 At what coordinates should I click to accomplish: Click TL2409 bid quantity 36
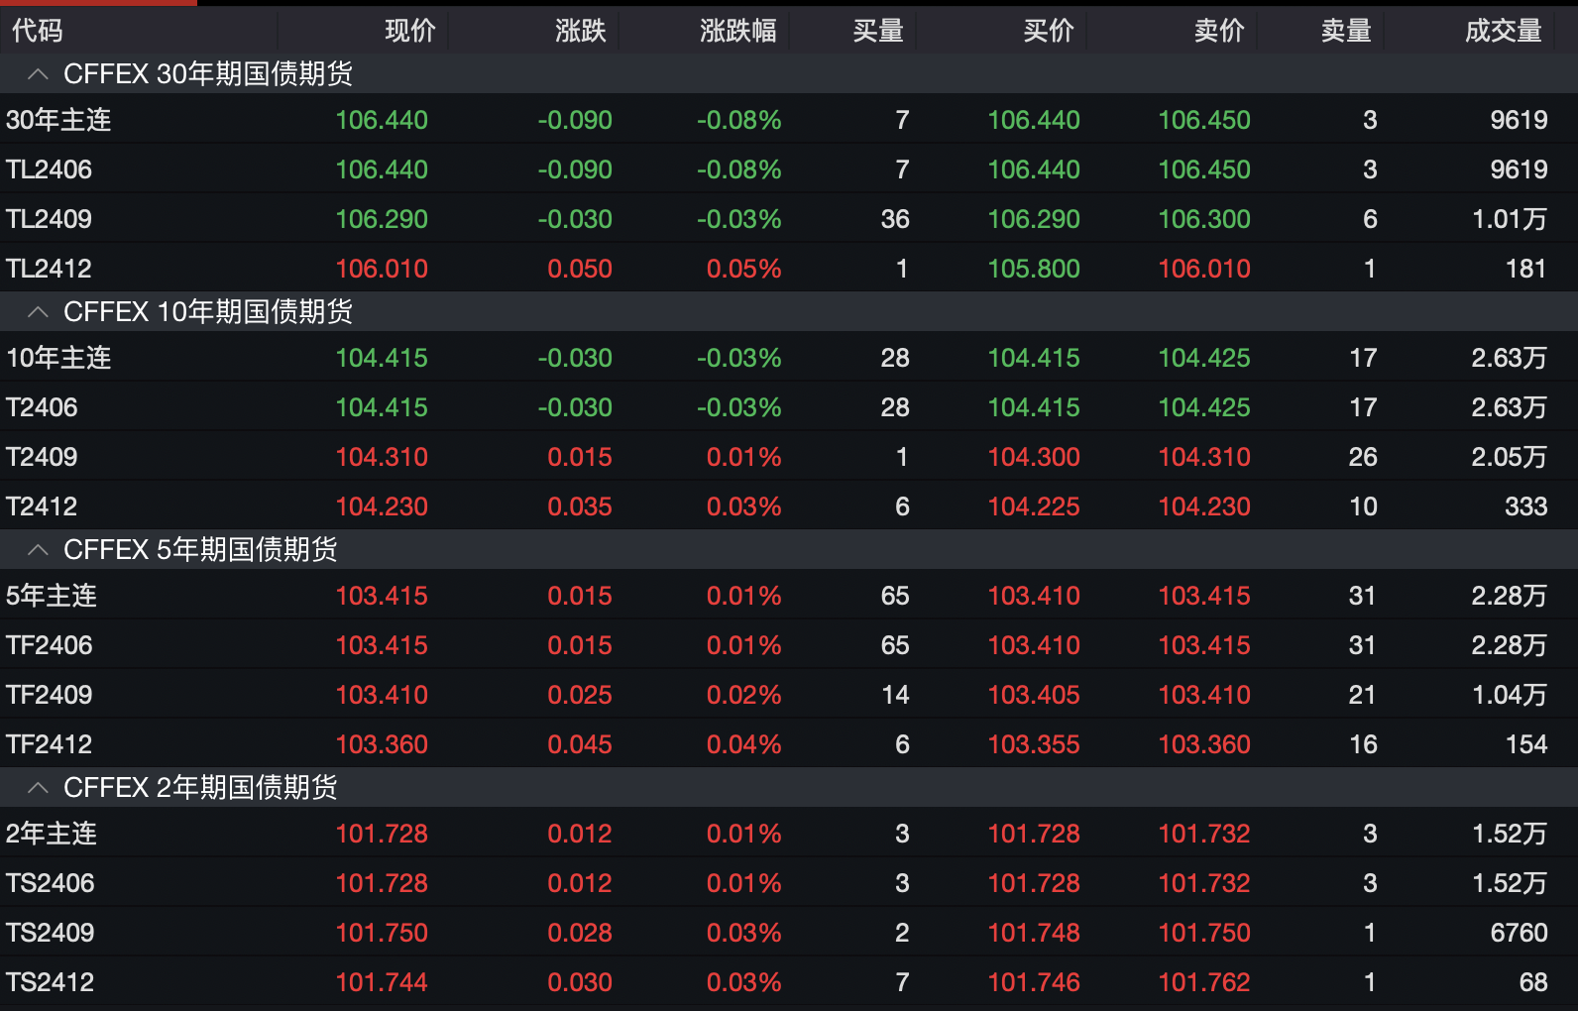(895, 219)
